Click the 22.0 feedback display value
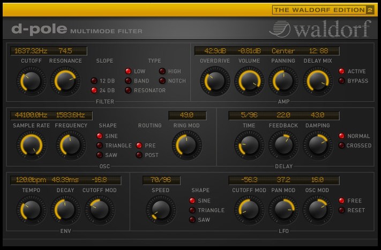The height and width of the screenshot is (250, 381). coord(283,115)
